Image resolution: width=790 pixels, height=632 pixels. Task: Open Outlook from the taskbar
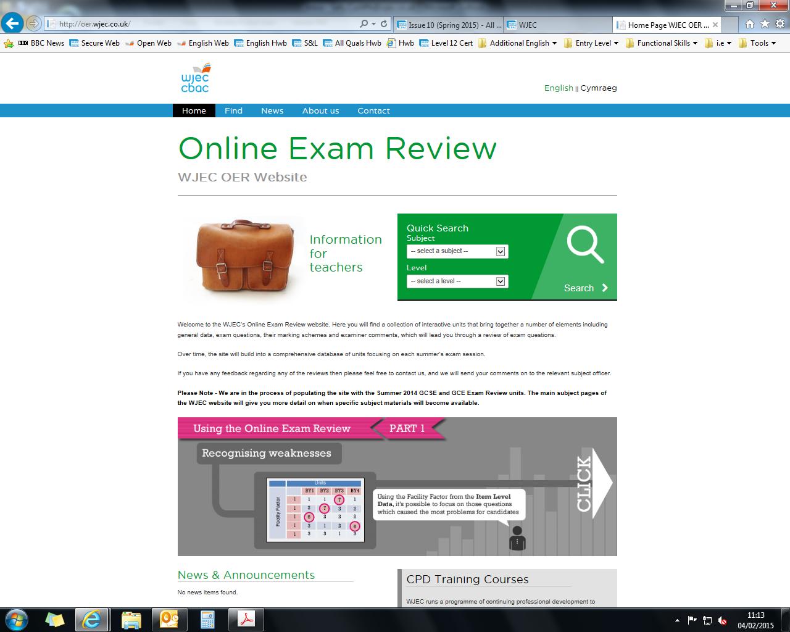tap(169, 619)
